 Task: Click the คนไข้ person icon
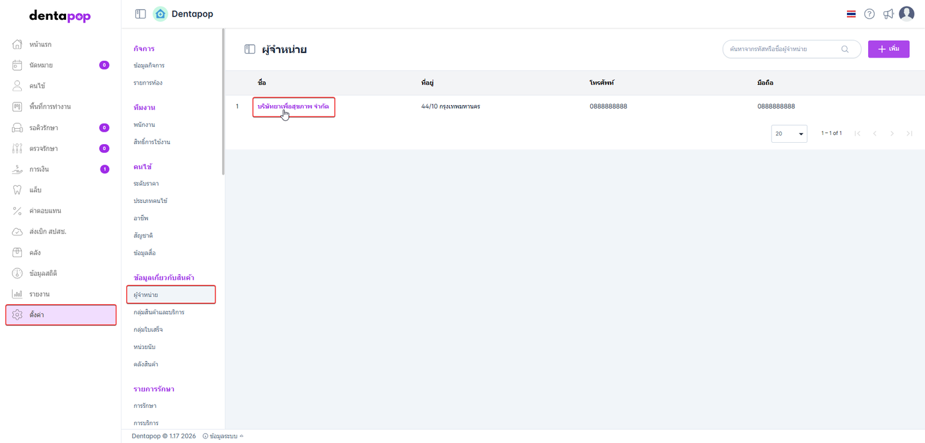click(x=18, y=86)
